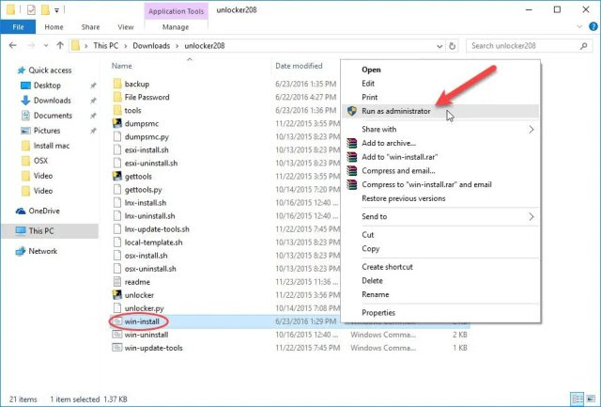
Task: Click the Back navigation arrow
Action: pyautogui.click(x=12, y=46)
